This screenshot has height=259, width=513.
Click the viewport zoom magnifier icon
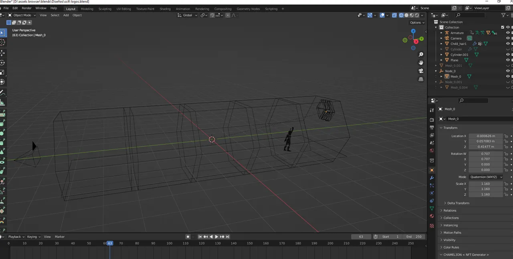pos(421,54)
